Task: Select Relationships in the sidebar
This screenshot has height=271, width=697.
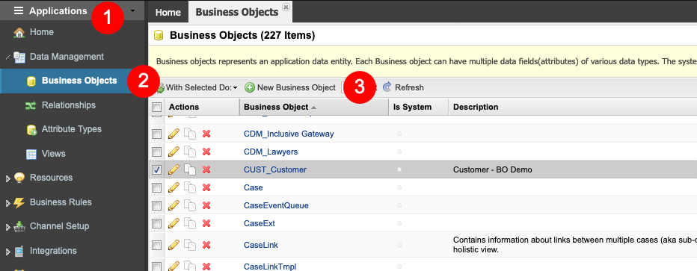Action: [x=69, y=105]
